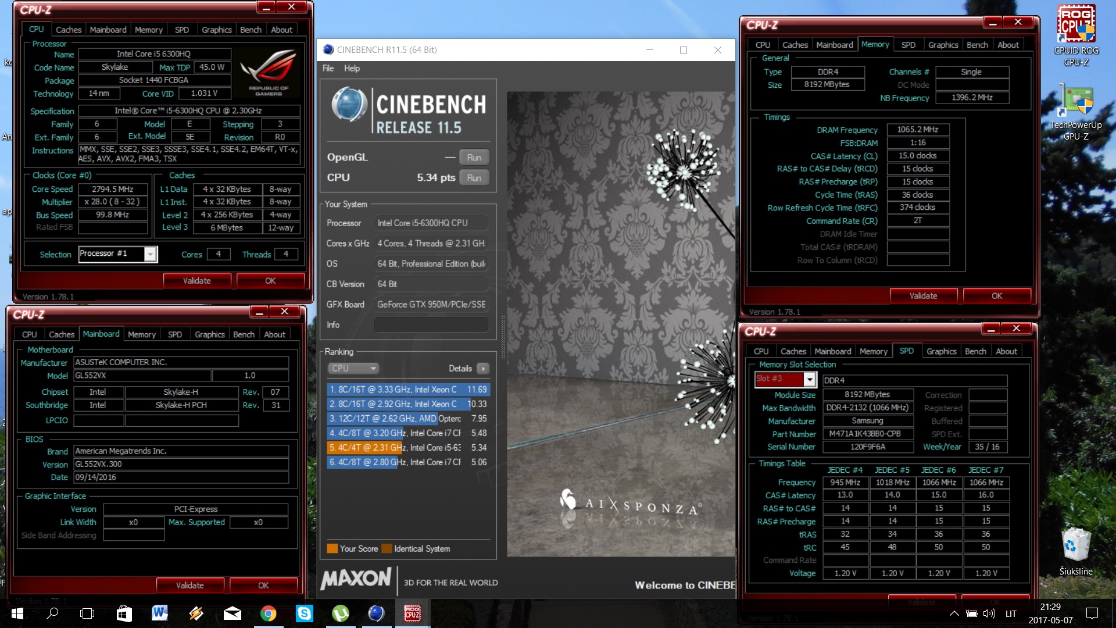Click OK in Mainboard window
Viewport: 1116px width, 628px height.
point(263,586)
